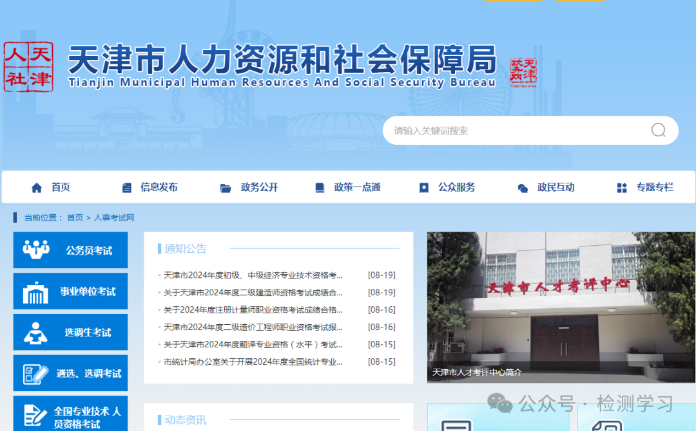The height and width of the screenshot is (431, 696).
Task: Click the building icon on 事业单位考试 button
Action: point(35,291)
